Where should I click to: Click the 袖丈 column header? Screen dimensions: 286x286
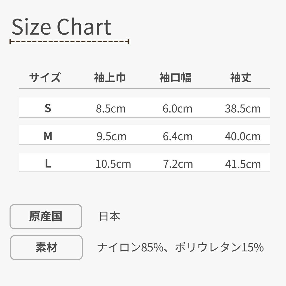(x=241, y=78)
